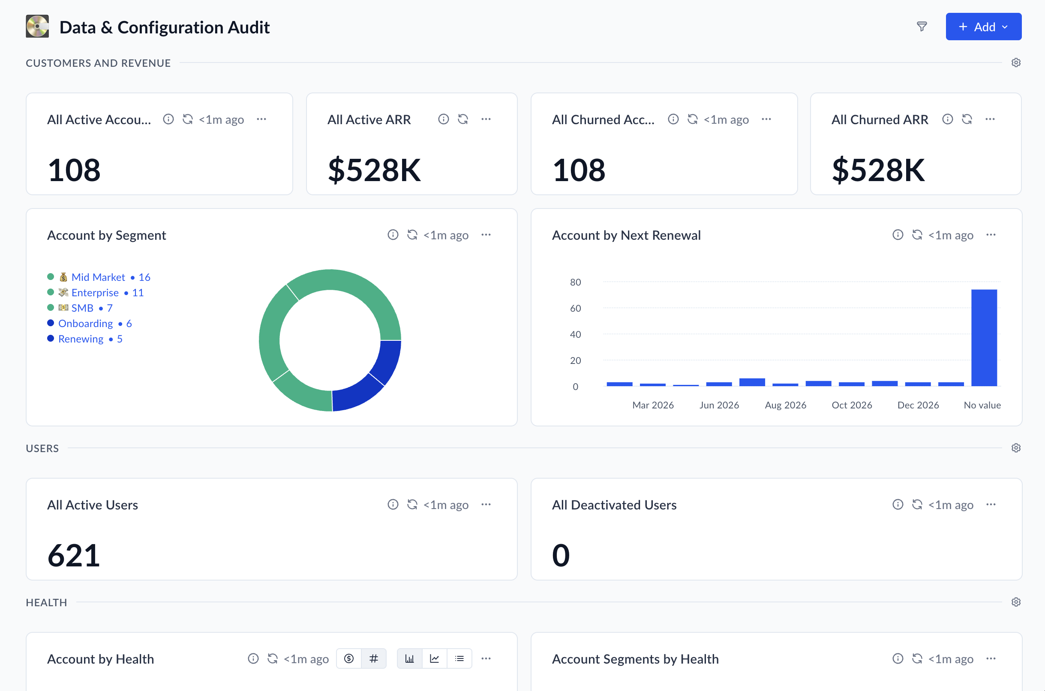This screenshot has width=1045, height=691.
Task: Show info for Account by Next Renewal
Action: 898,235
